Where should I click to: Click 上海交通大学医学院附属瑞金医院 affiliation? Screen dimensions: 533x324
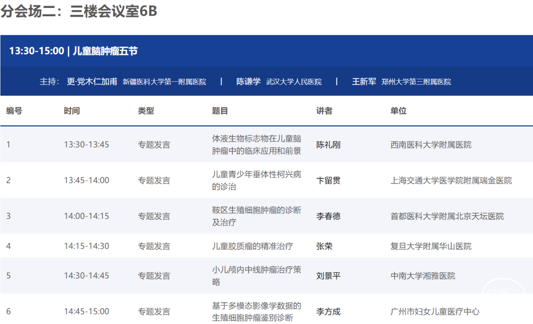[451, 181]
